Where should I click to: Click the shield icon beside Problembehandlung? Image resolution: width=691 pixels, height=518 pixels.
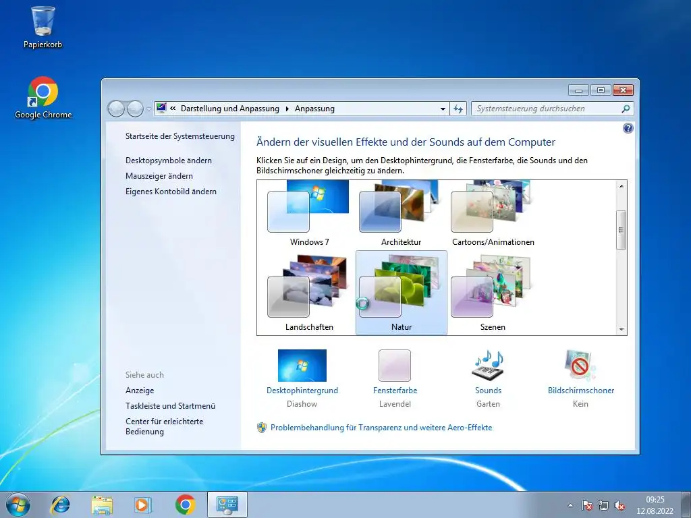pos(262,428)
